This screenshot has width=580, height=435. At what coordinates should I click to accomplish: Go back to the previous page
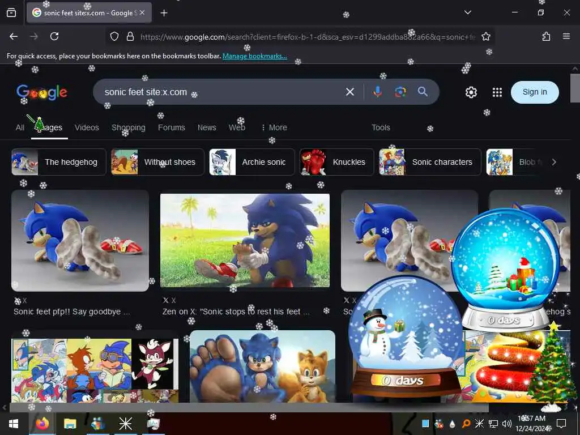click(x=14, y=36)
